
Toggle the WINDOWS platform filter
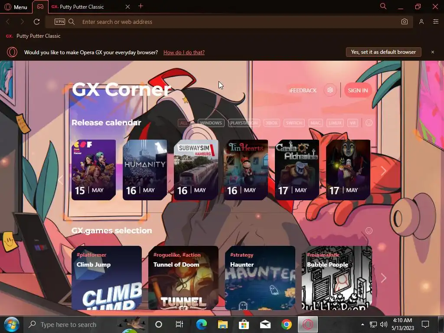click(x=211, y=123)
